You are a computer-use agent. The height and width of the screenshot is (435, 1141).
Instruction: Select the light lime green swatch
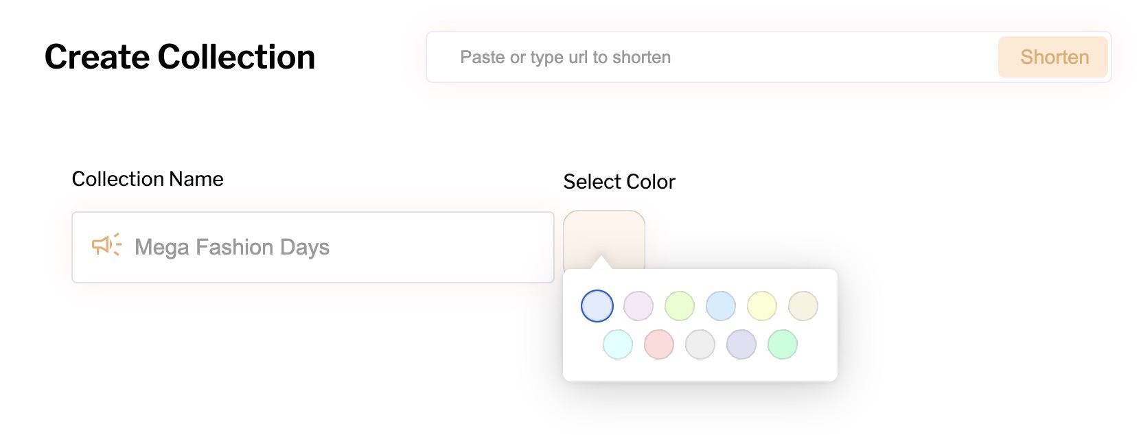point(680,306)
